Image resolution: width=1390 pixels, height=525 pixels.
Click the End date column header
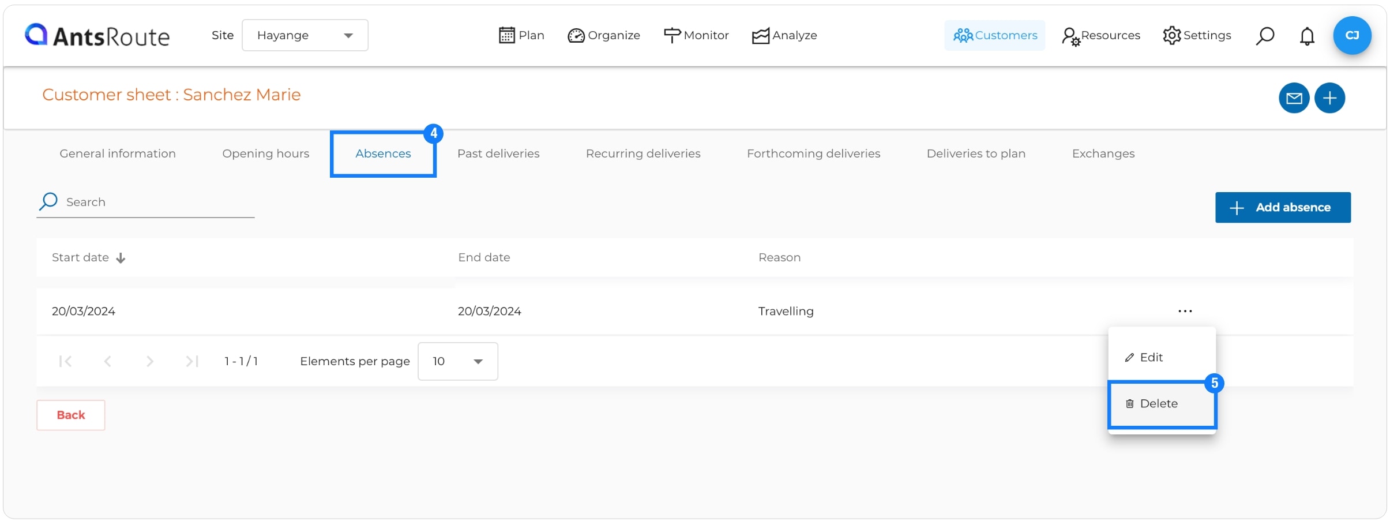484,257
